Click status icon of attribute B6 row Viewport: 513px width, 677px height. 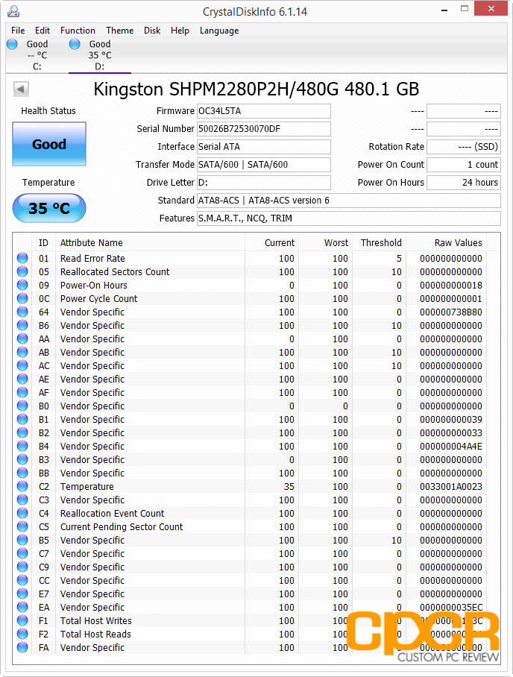22,325
